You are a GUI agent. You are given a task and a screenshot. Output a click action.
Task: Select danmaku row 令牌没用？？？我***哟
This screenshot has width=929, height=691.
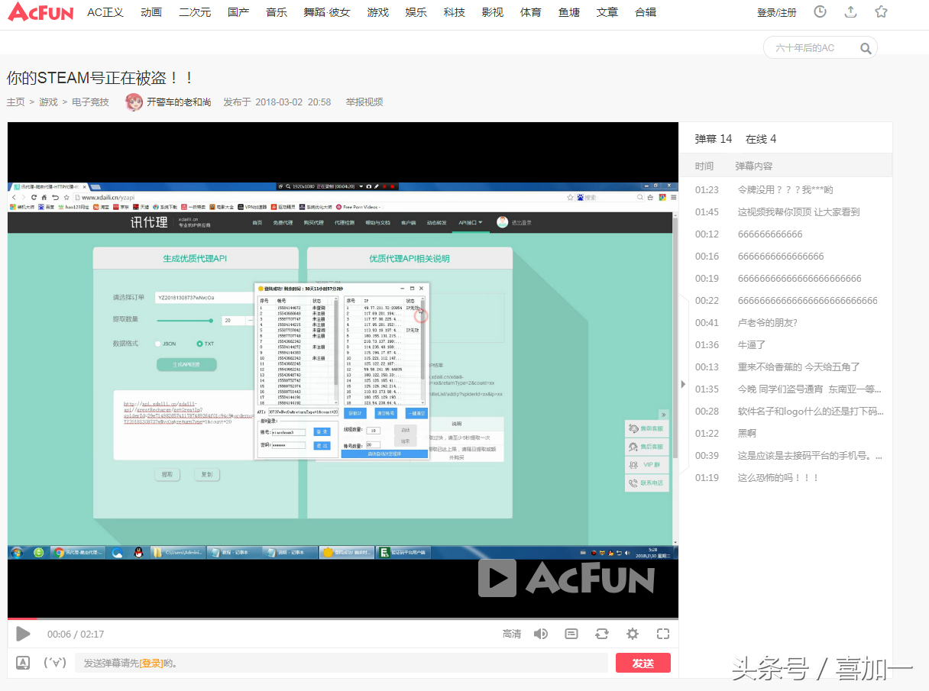pyautogui.click(x=785, y=189)
